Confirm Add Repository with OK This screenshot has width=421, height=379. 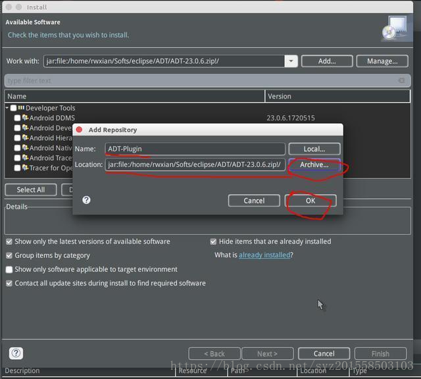[310, 201]
